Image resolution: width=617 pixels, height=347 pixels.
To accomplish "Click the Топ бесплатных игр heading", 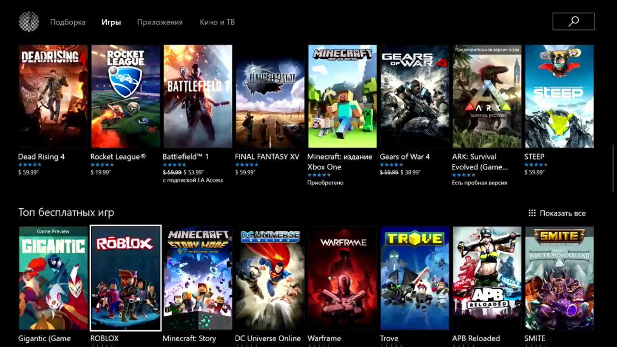I will pyautogui.click(x=66, y=213).
